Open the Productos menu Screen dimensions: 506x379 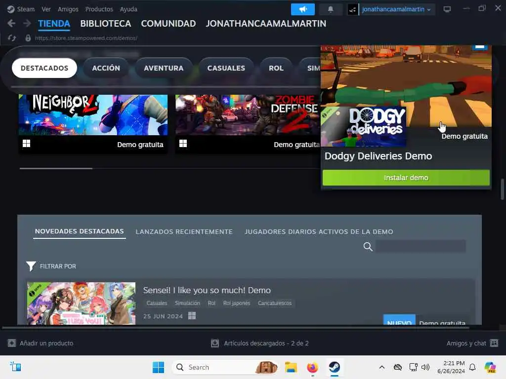(99, 9)
